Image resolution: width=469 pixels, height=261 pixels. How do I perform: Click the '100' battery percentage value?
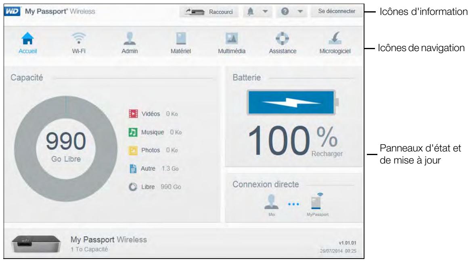(x=279, y=141)
